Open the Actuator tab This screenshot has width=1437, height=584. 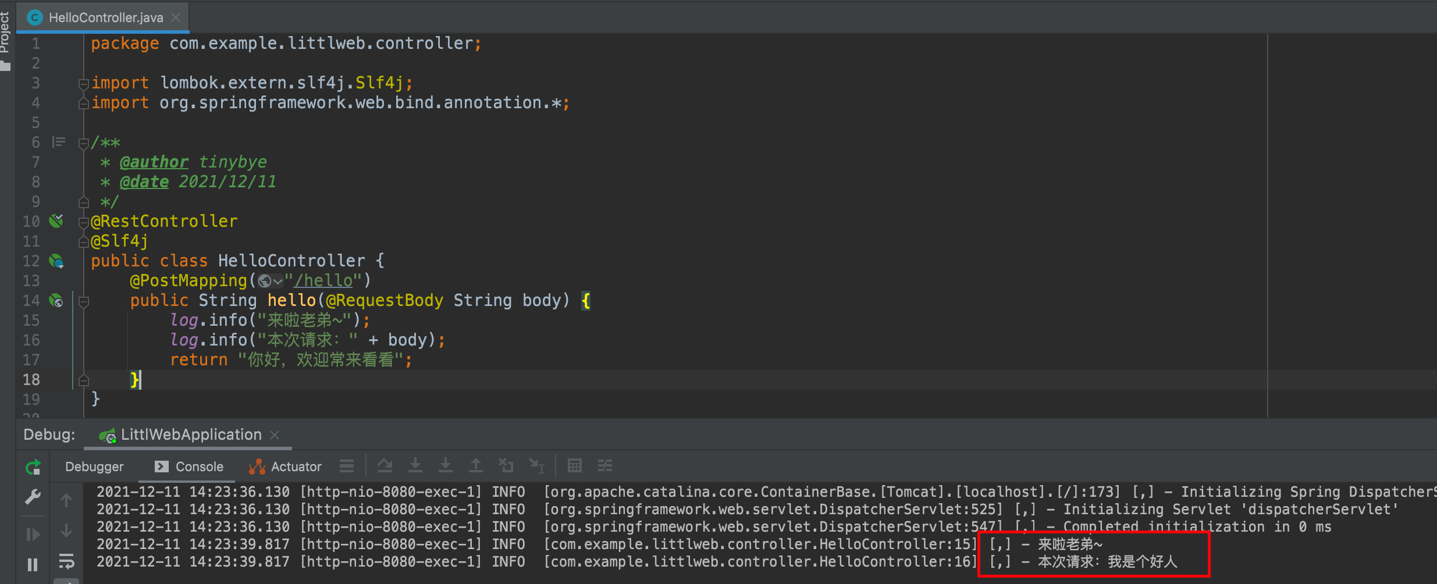[285, 467]
